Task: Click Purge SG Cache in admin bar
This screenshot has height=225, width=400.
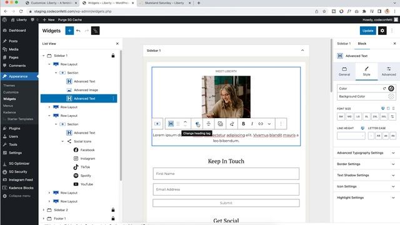Action: pos(70,19)
